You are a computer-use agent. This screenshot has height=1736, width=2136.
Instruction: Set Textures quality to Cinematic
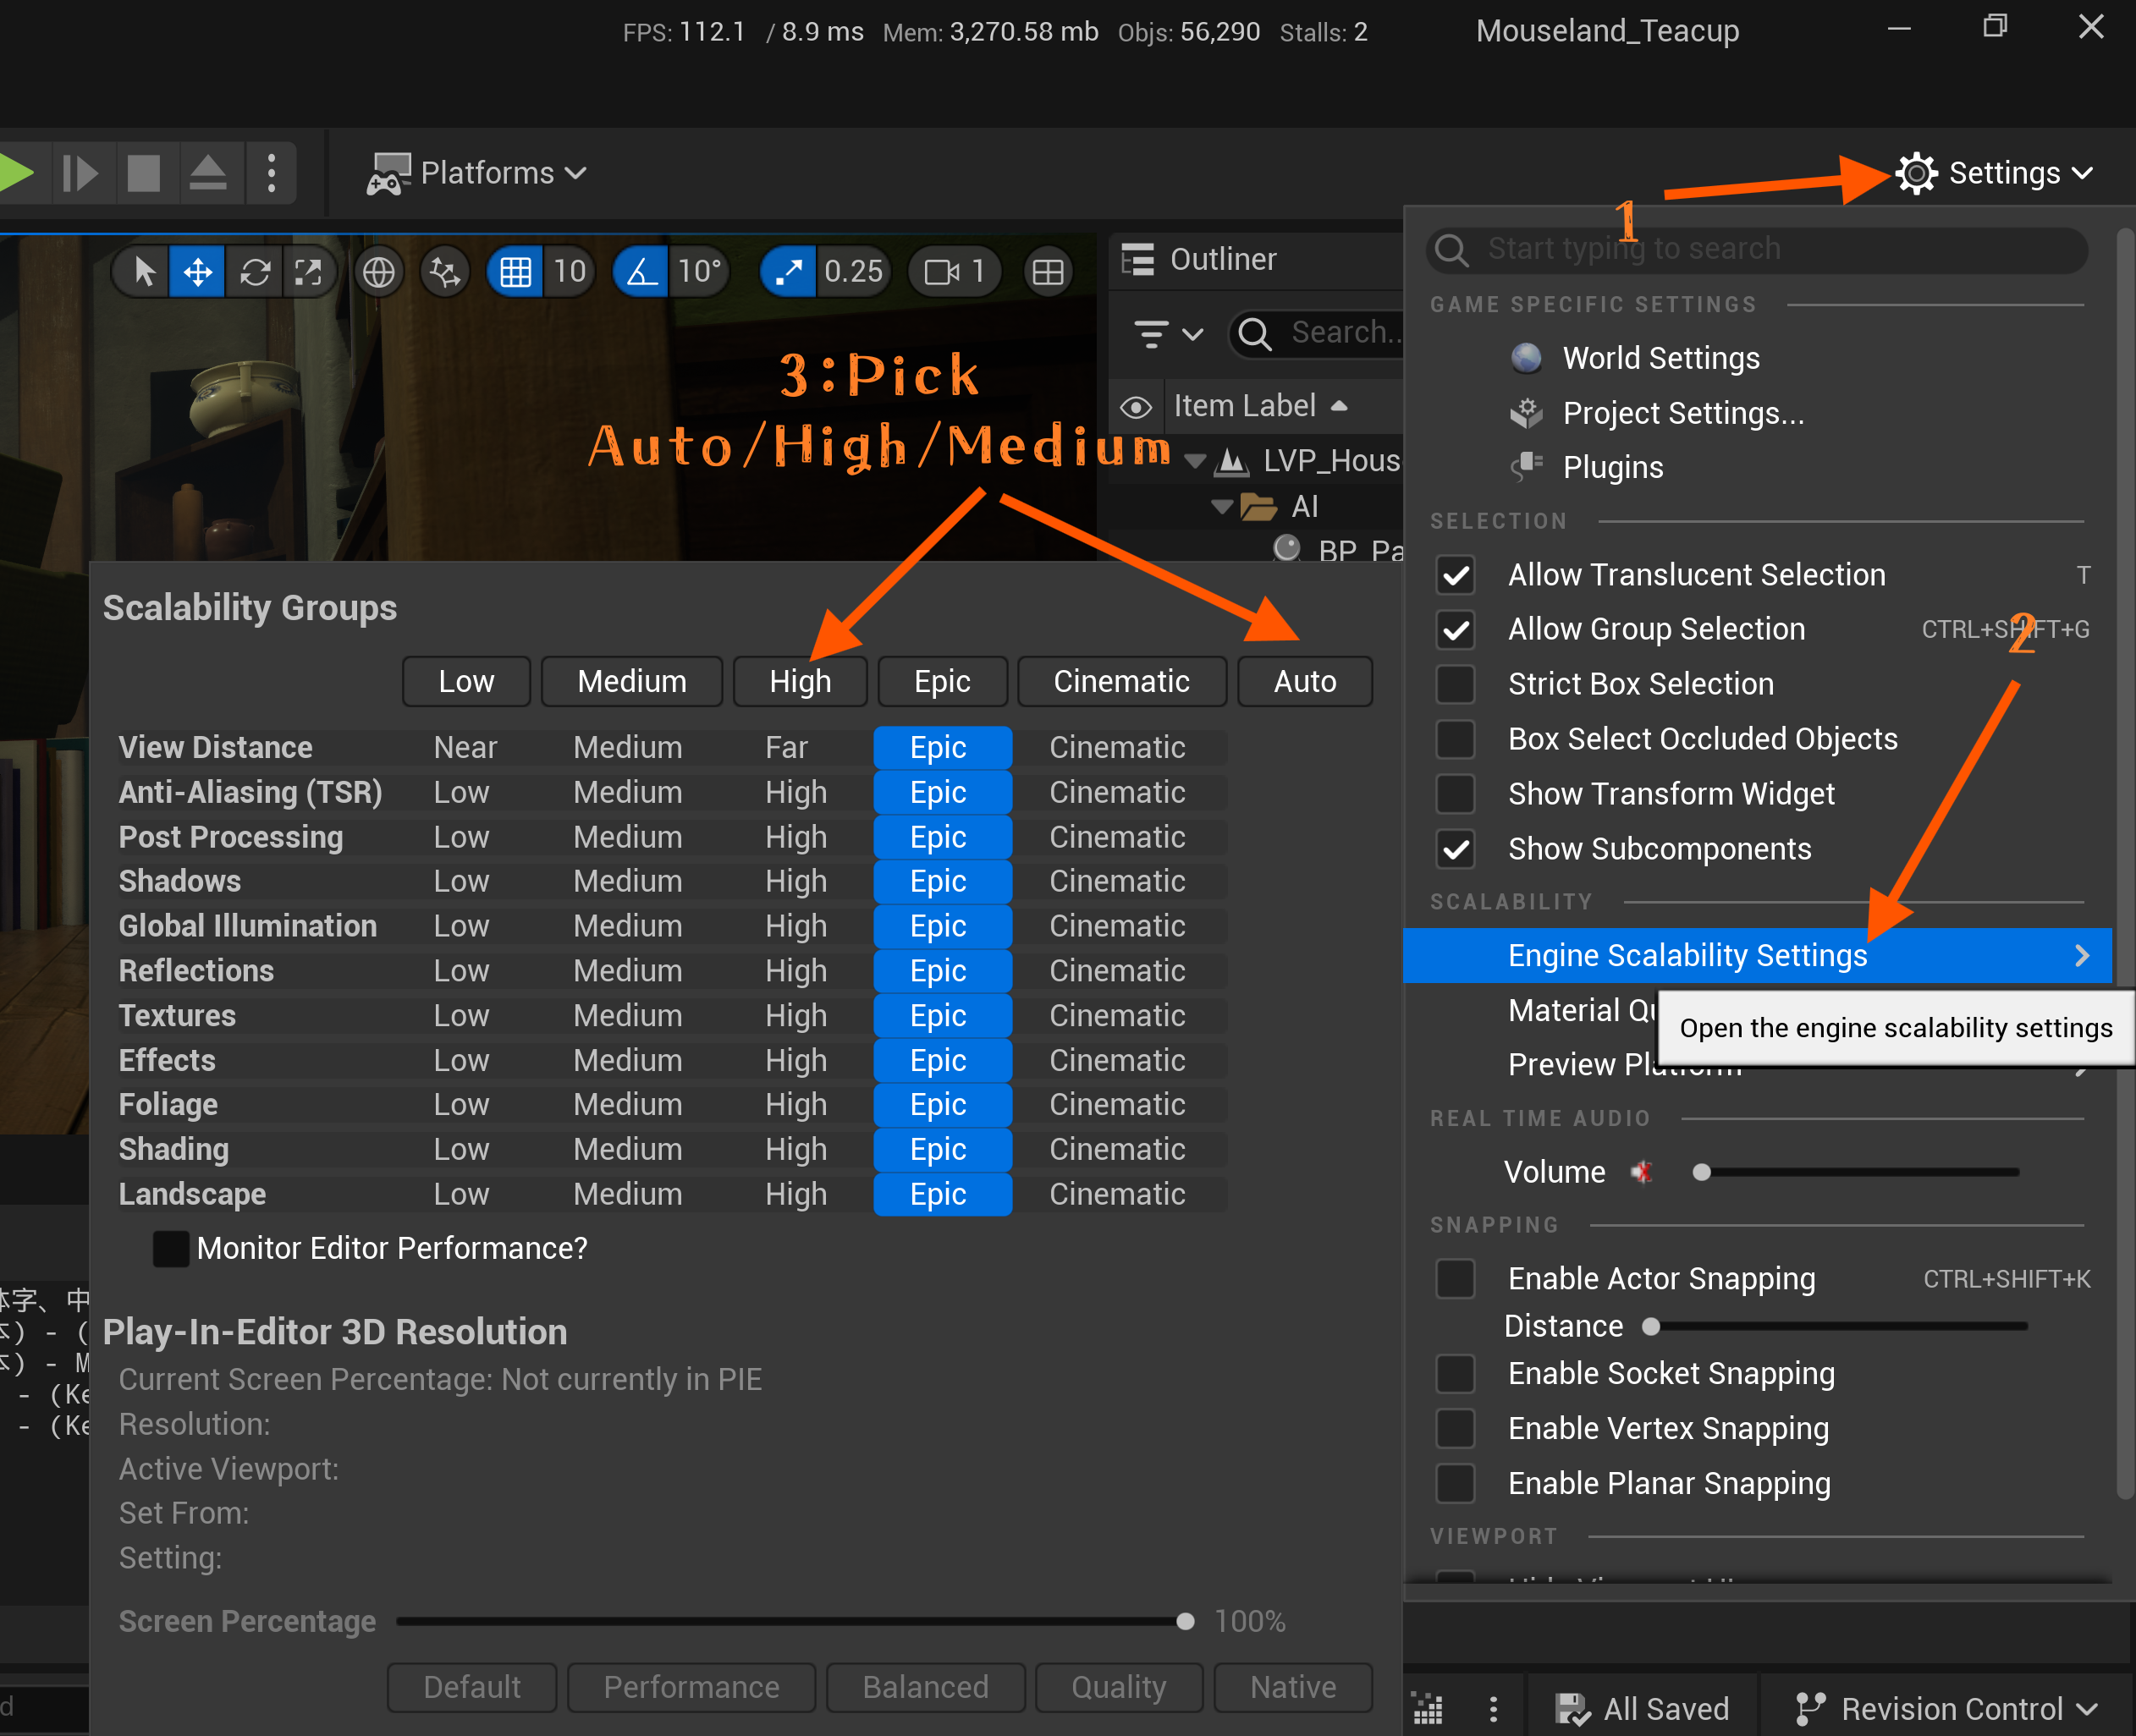(x=1116, y=1016)
